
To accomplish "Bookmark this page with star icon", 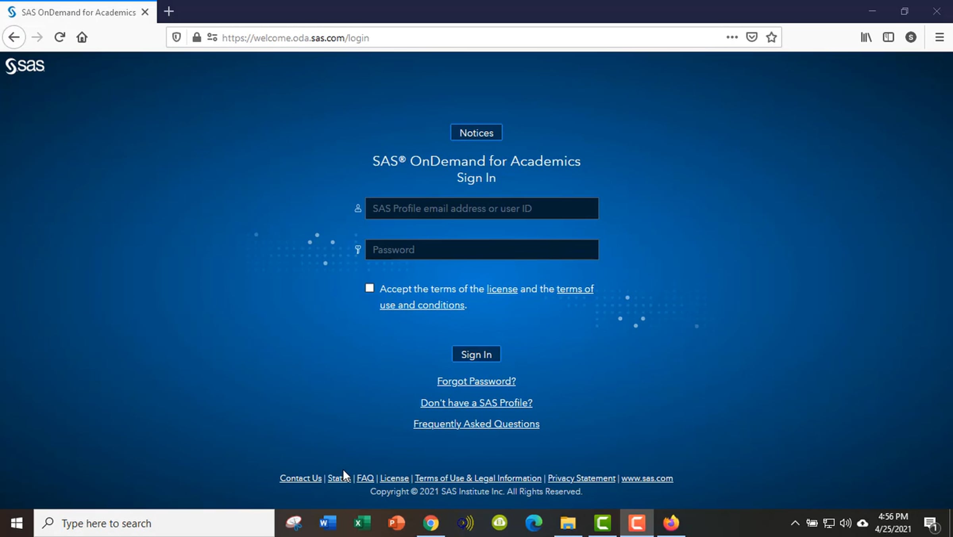I will coord(771,37).
